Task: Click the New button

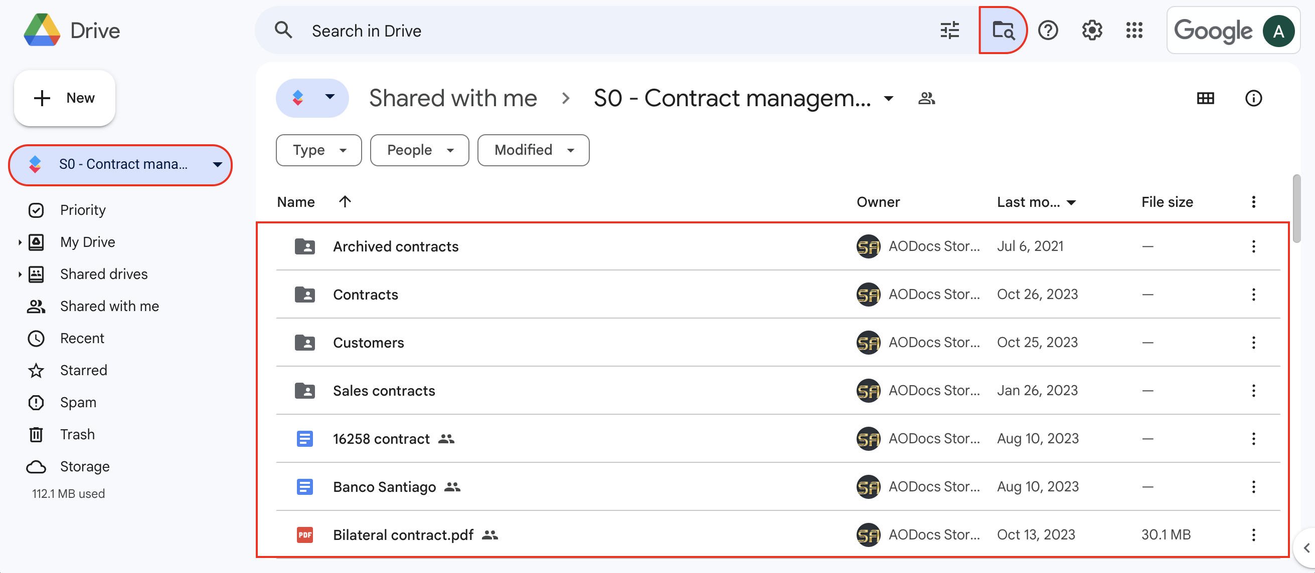Action: click(x=64, y=98)
